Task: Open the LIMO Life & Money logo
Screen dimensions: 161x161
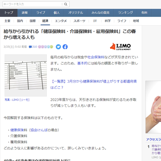Action: (x=121, y=46)
